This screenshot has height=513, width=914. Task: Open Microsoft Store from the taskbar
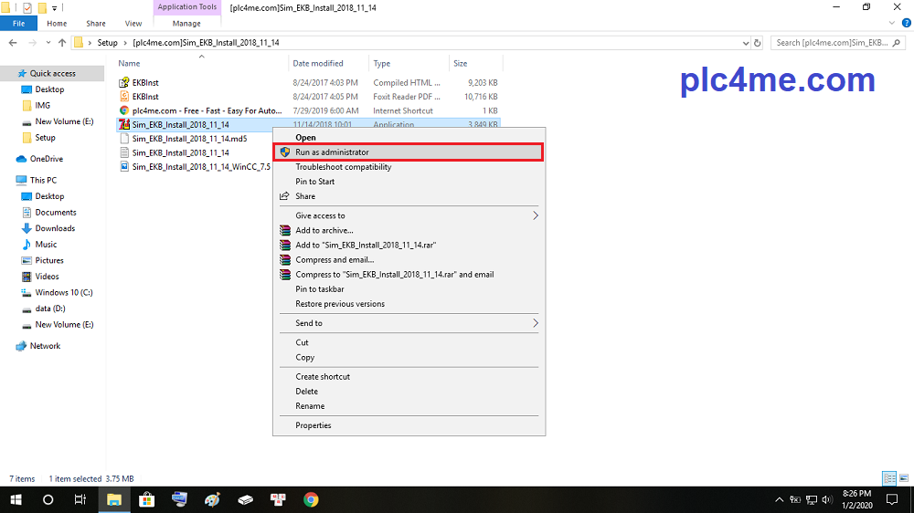click(145, 499)
